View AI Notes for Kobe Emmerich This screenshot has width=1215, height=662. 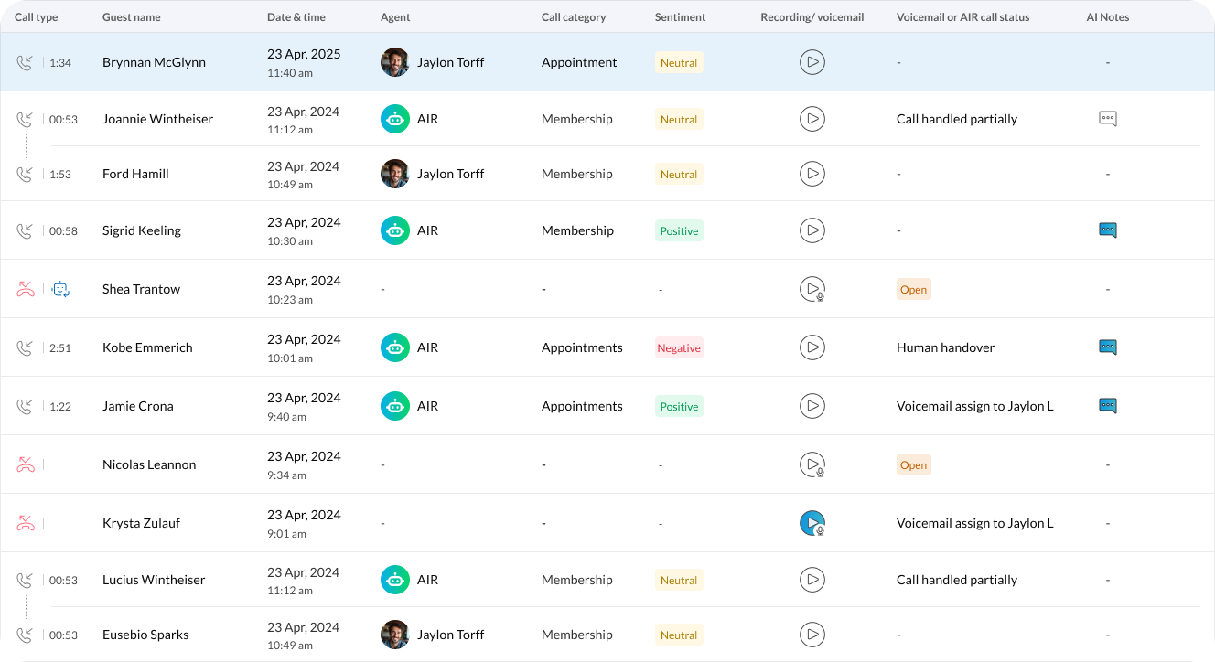click(x=1107, y=347)
